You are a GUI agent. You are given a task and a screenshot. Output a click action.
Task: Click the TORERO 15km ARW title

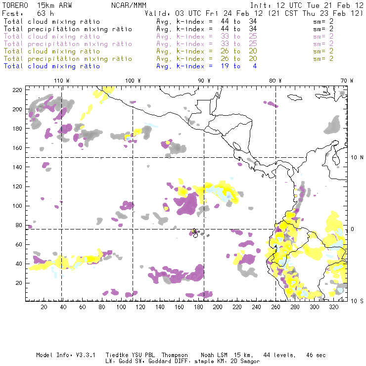click(x=37, y=5)
